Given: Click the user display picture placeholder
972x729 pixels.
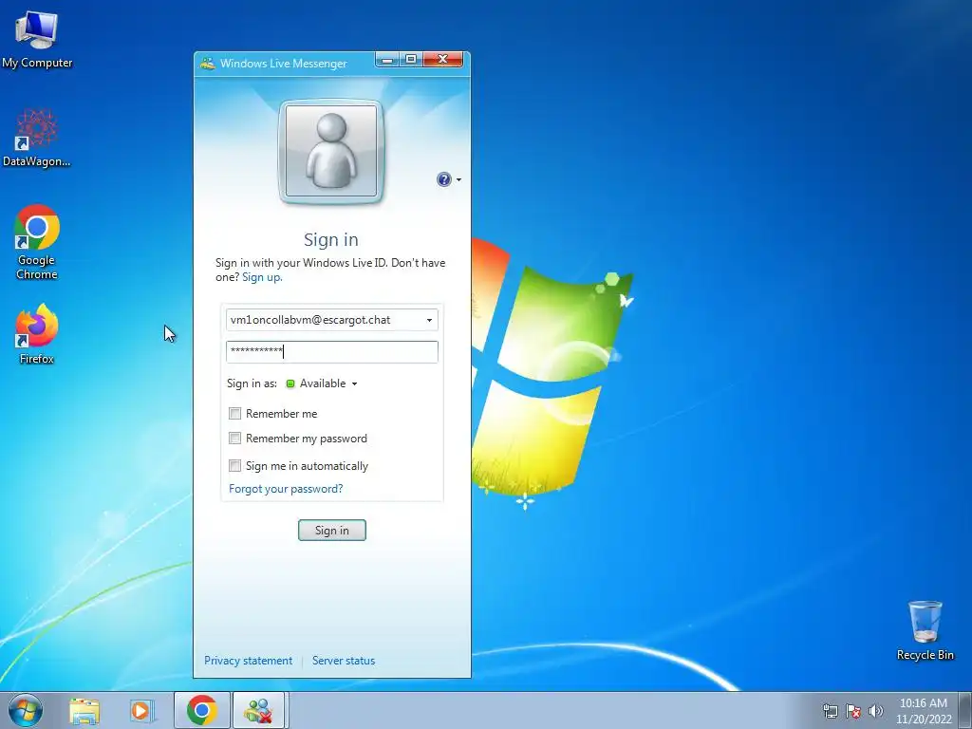Looking at the screenshot, I should pyautogui.click(x=331, y=151).
